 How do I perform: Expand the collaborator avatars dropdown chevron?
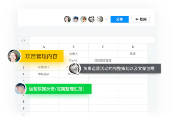[106, 19]
